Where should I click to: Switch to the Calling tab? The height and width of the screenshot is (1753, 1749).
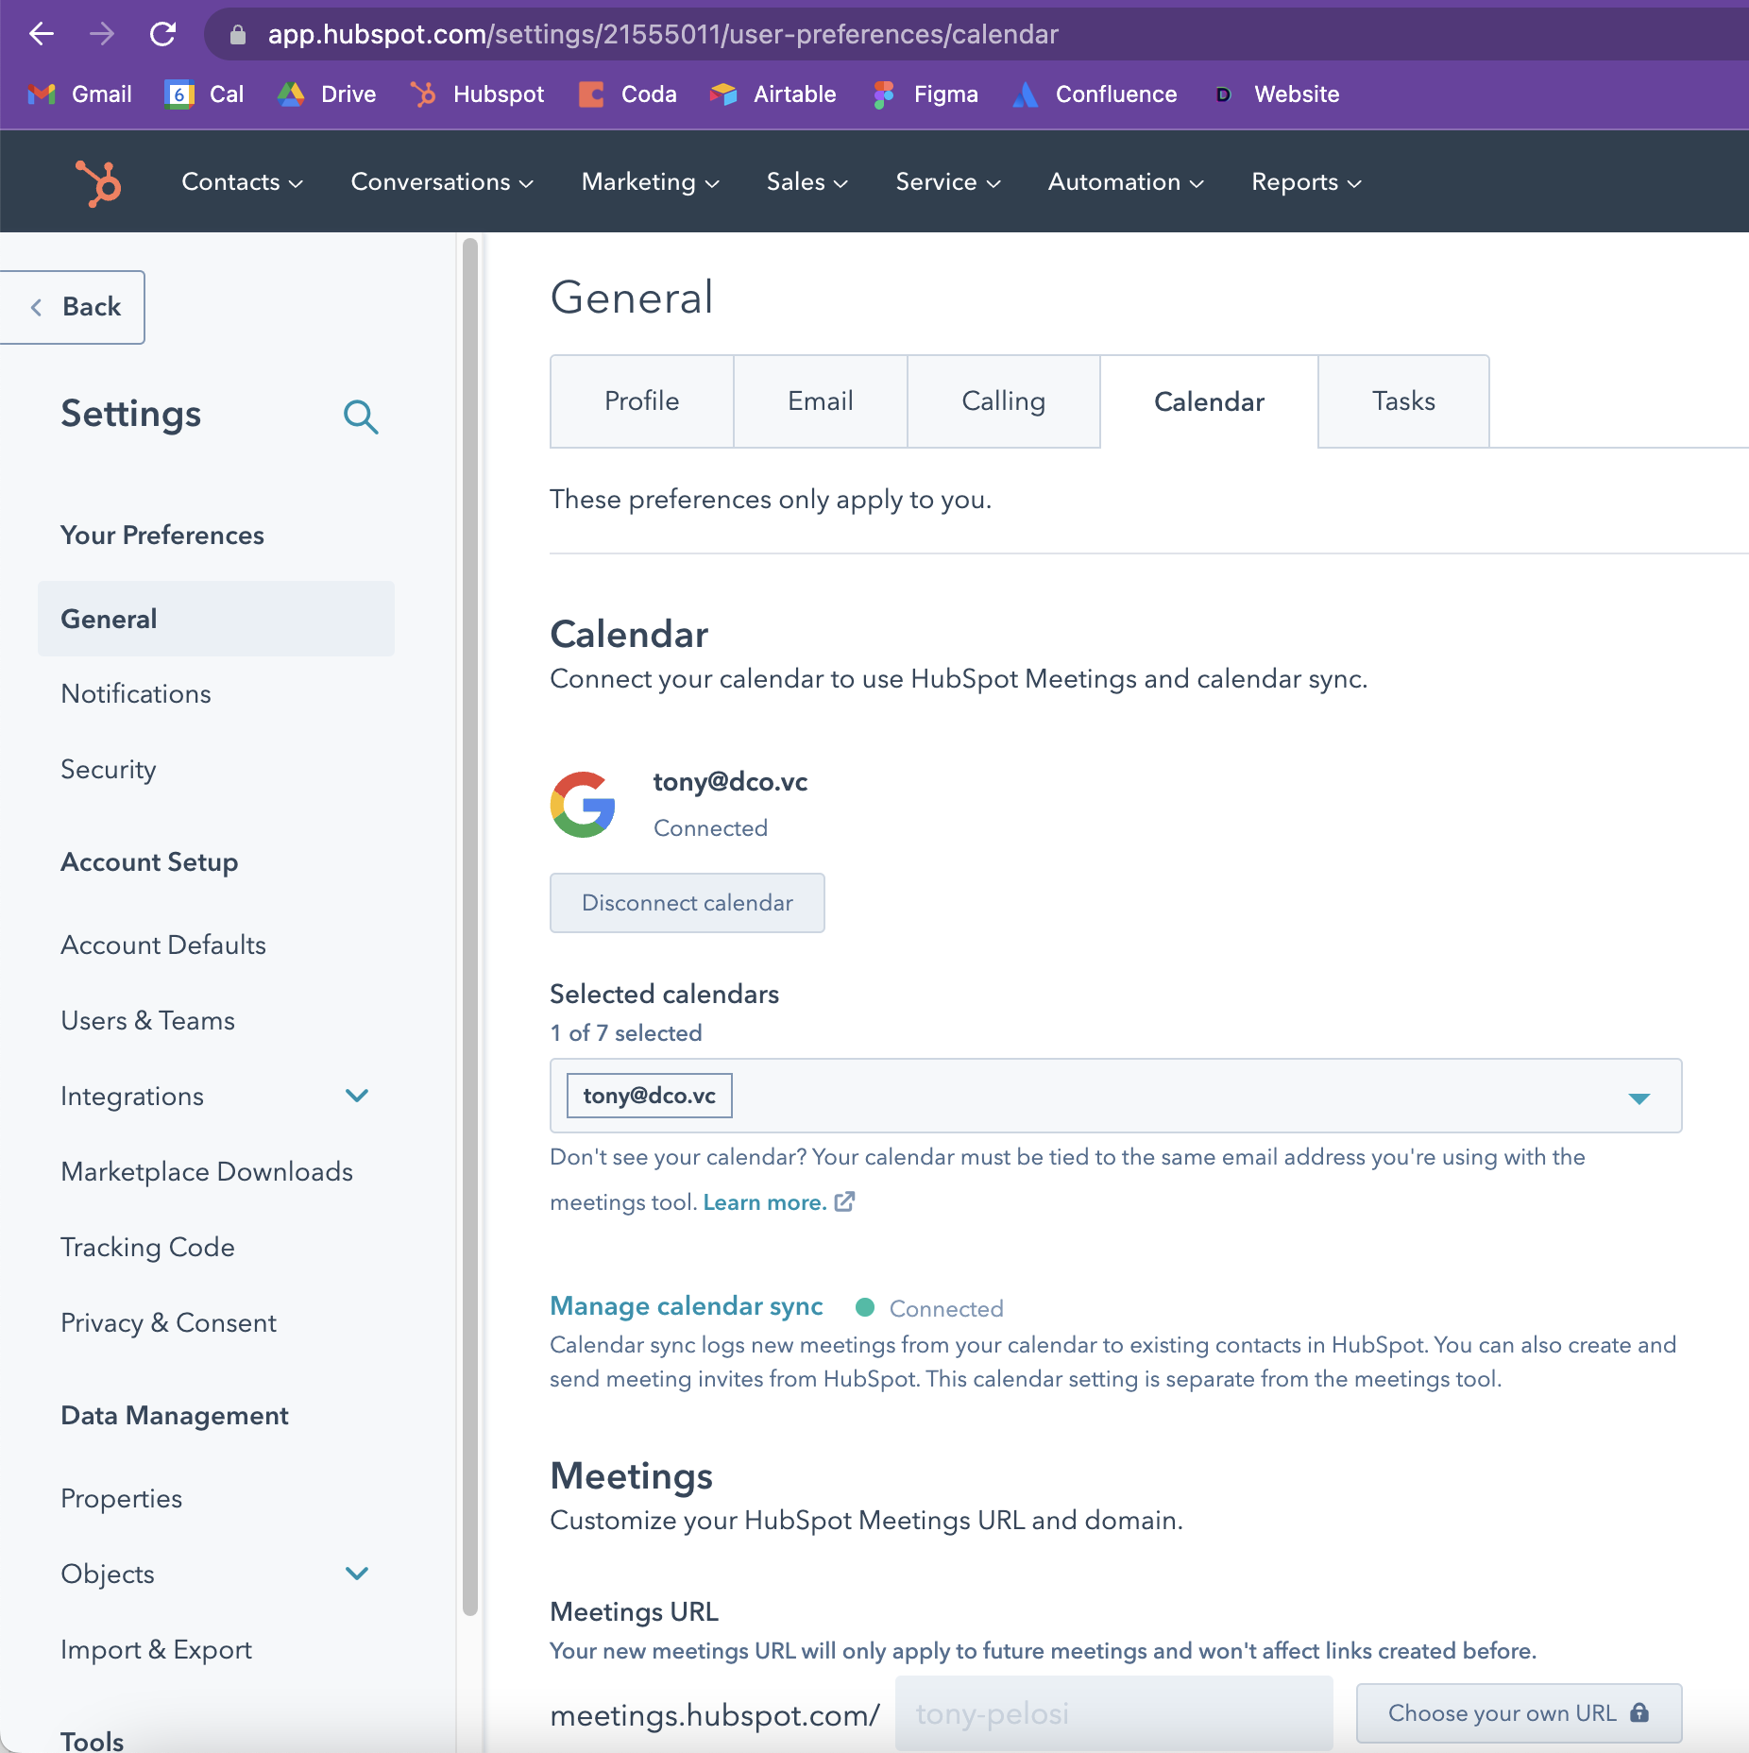1004,401
